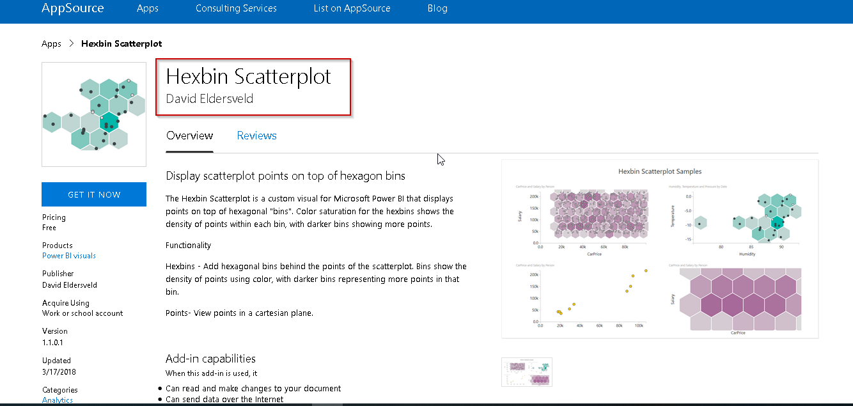
Task: Click the large Hexbin Scatterplot Samples screenshot
Action: point(659,249)
